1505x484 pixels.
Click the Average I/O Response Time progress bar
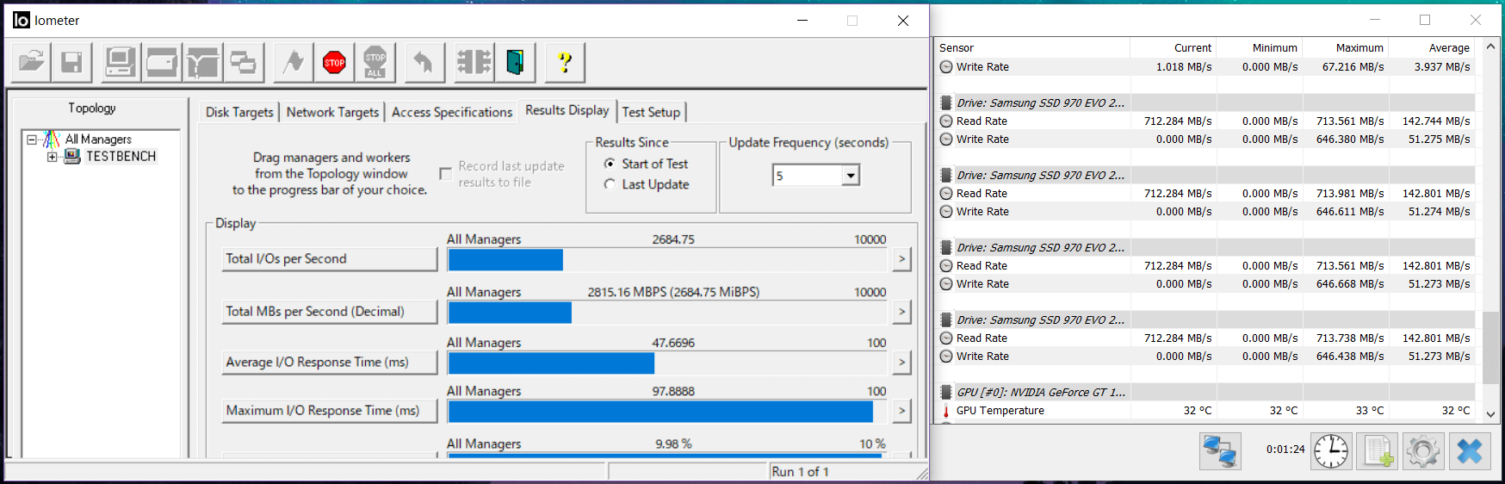667,363
